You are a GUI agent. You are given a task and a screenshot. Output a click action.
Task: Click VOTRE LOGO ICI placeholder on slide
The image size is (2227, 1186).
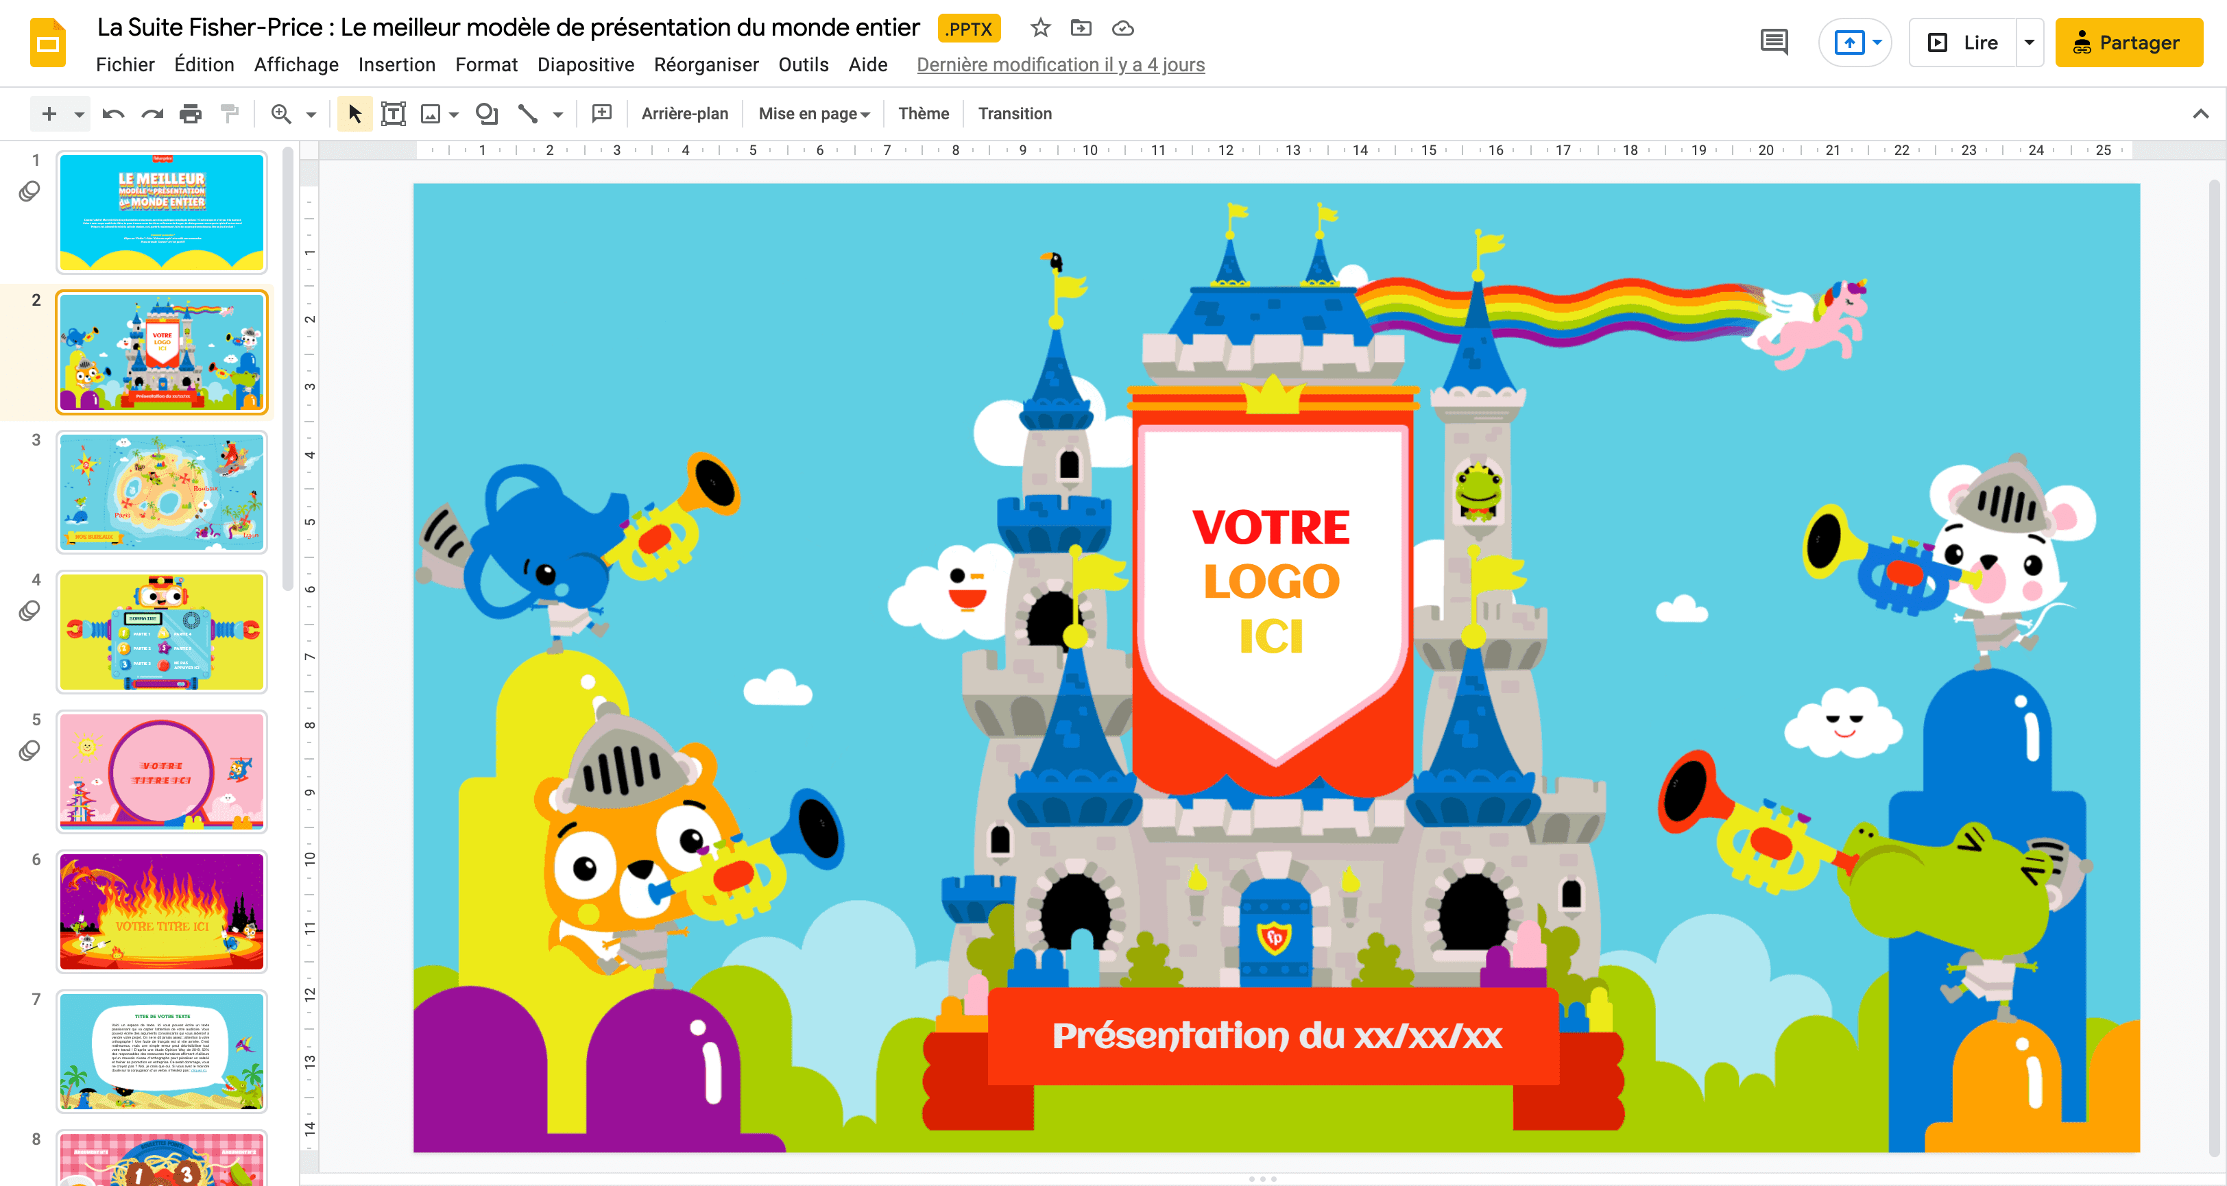[x=1271, y=582]
